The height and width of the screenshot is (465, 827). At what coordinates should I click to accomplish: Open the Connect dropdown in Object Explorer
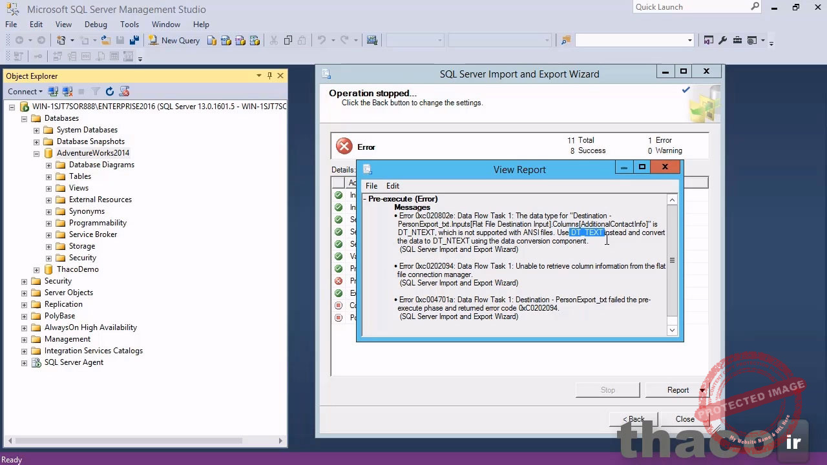(25, 92)
